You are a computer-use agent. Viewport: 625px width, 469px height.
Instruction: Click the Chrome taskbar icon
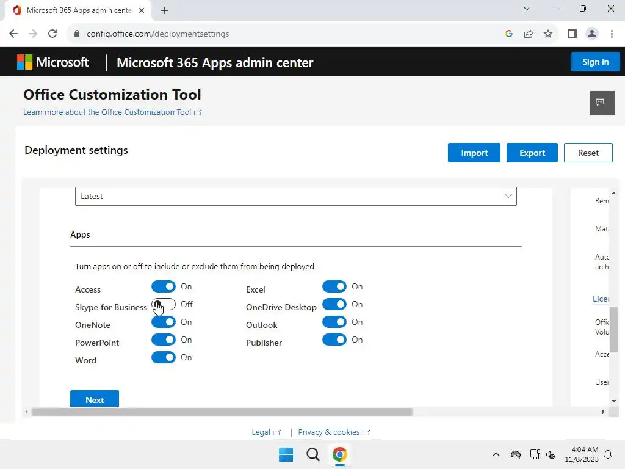click(x=339, y=454)
